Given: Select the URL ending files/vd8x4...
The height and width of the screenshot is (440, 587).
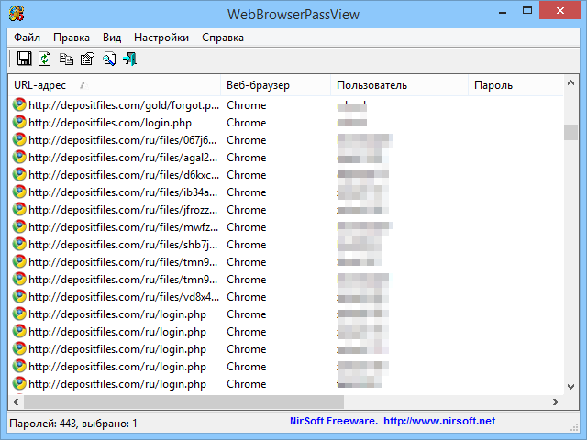Looking at the screenshot, I should (124, 297).
